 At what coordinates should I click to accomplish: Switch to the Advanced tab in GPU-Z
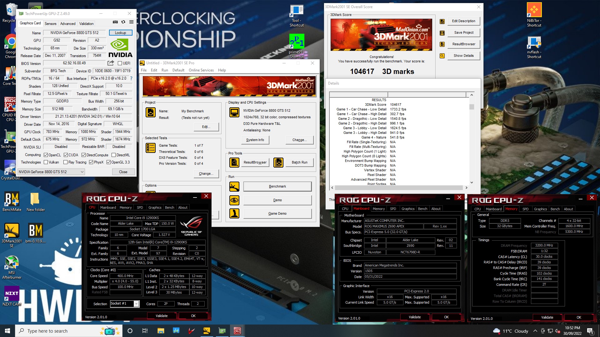click(x=68, y=24)
